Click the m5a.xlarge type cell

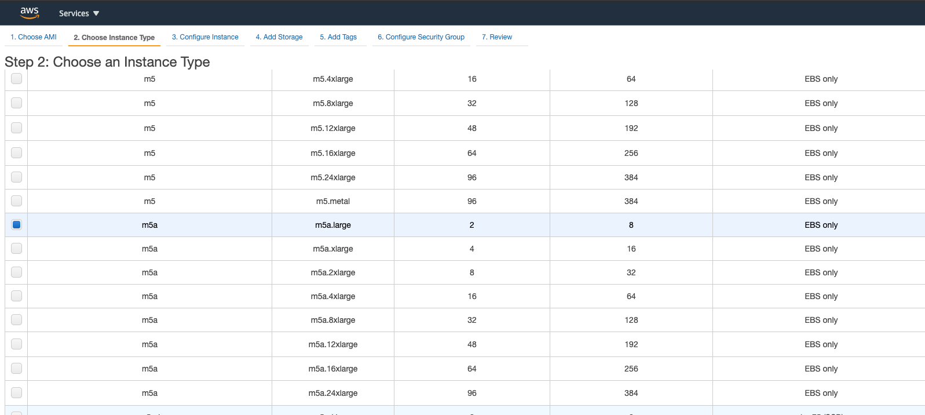pyautogui.click(x=333, y=249)
